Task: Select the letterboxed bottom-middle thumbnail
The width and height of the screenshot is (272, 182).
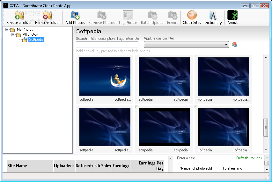Action: coord(164,127)
